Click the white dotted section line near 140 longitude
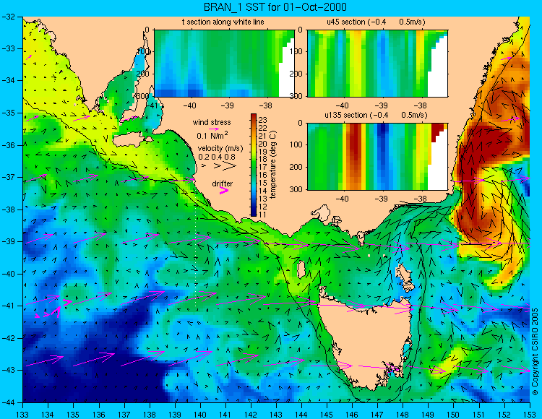Screen dimensions: 542x419 196,257
